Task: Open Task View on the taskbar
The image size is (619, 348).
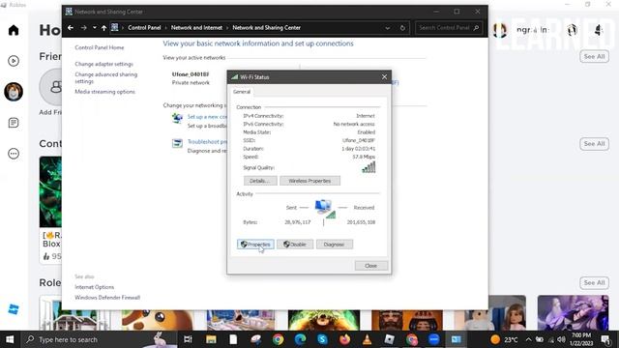Action: coord(188,339)
